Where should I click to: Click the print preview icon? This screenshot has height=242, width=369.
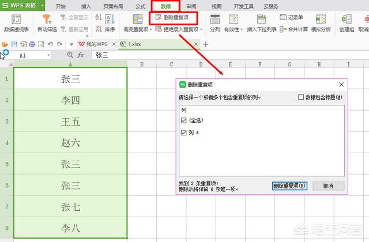[x=41, y=44]
